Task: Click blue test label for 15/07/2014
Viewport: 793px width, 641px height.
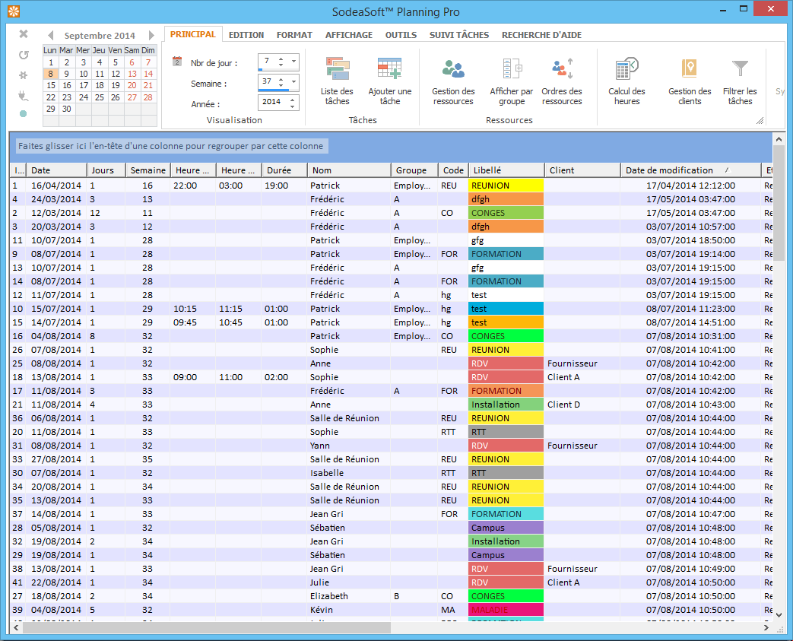Action: pyautogui.click(x=506, y=309)
